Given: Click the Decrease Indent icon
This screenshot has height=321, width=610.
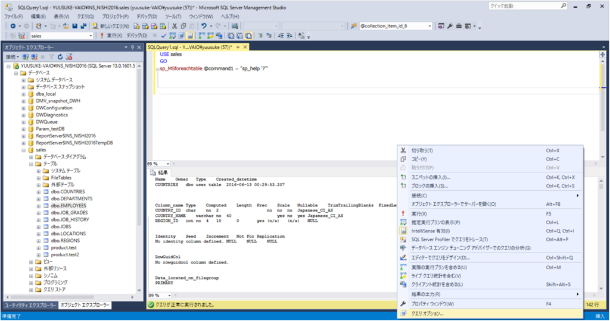Looking at the screenshot, I should tap(281, 36).
